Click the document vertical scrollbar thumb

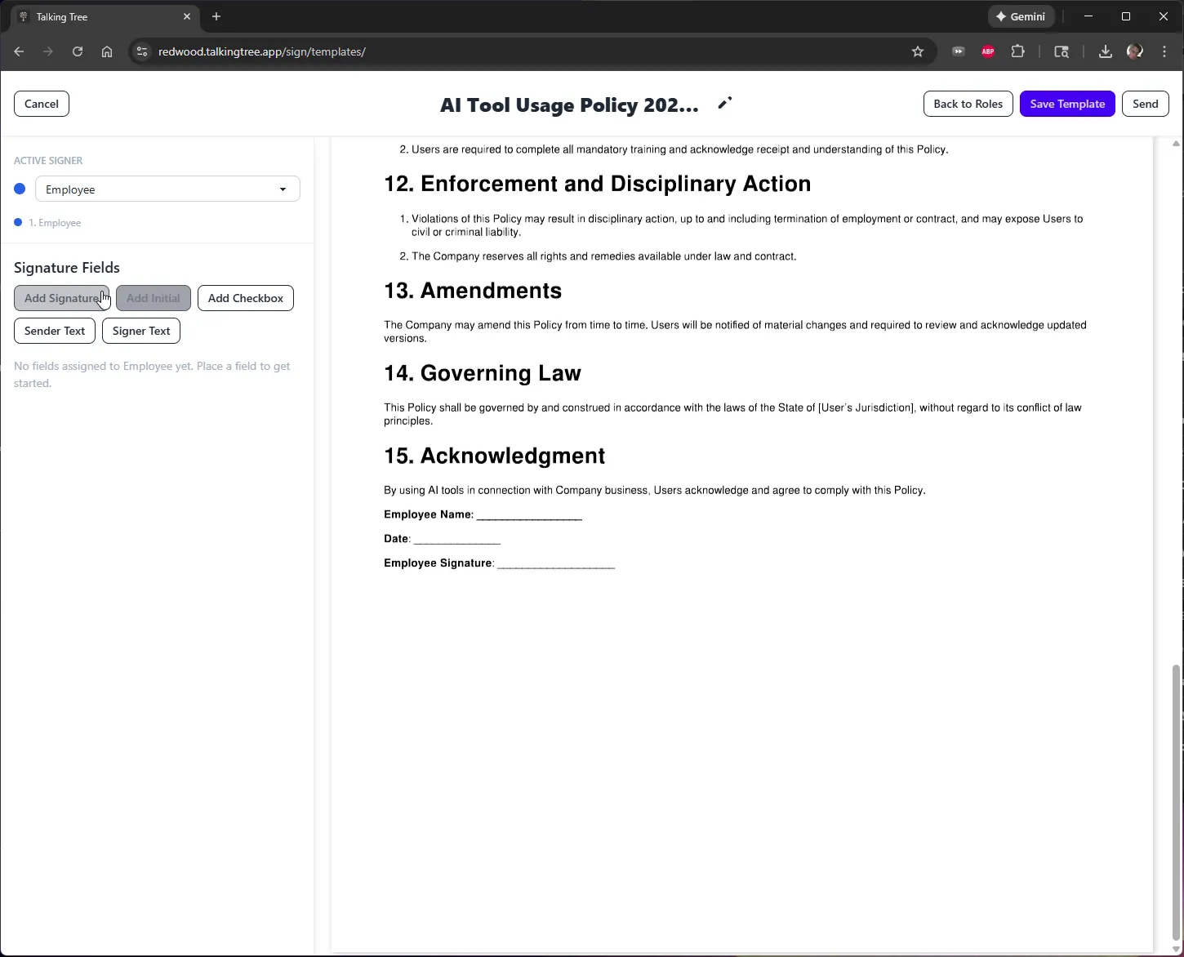[1176, 803]
